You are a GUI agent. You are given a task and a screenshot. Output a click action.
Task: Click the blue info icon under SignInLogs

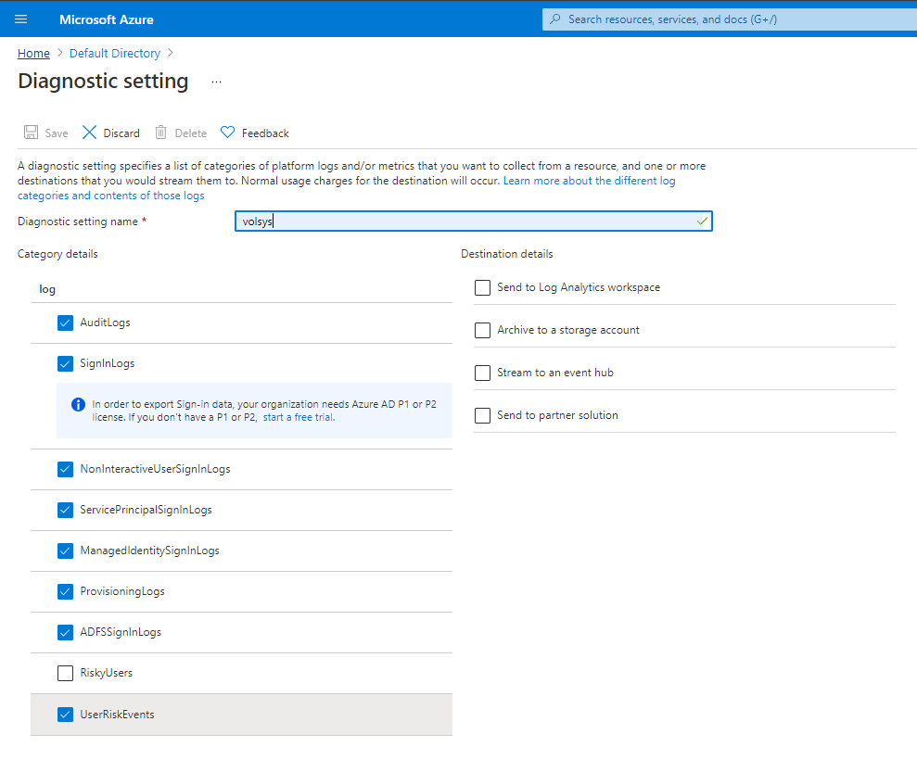pyautogui.click(x=78, y=404)
